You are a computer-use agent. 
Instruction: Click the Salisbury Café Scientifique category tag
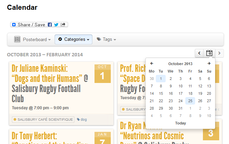click(x=43, y=119)
